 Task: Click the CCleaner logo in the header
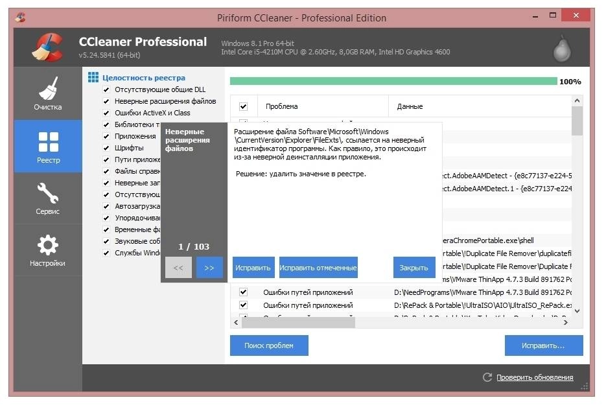click(47, 47)
